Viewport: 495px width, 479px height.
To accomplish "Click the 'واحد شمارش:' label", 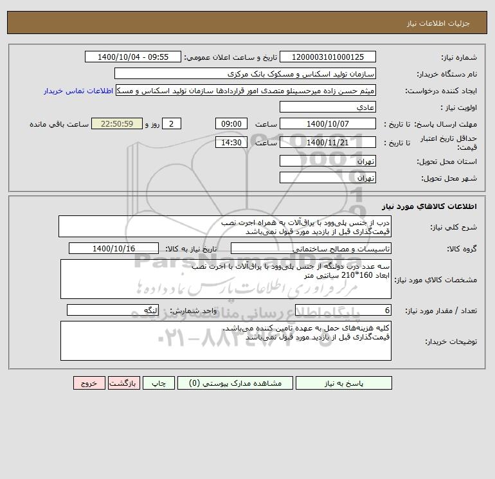I will pos(194,311).
